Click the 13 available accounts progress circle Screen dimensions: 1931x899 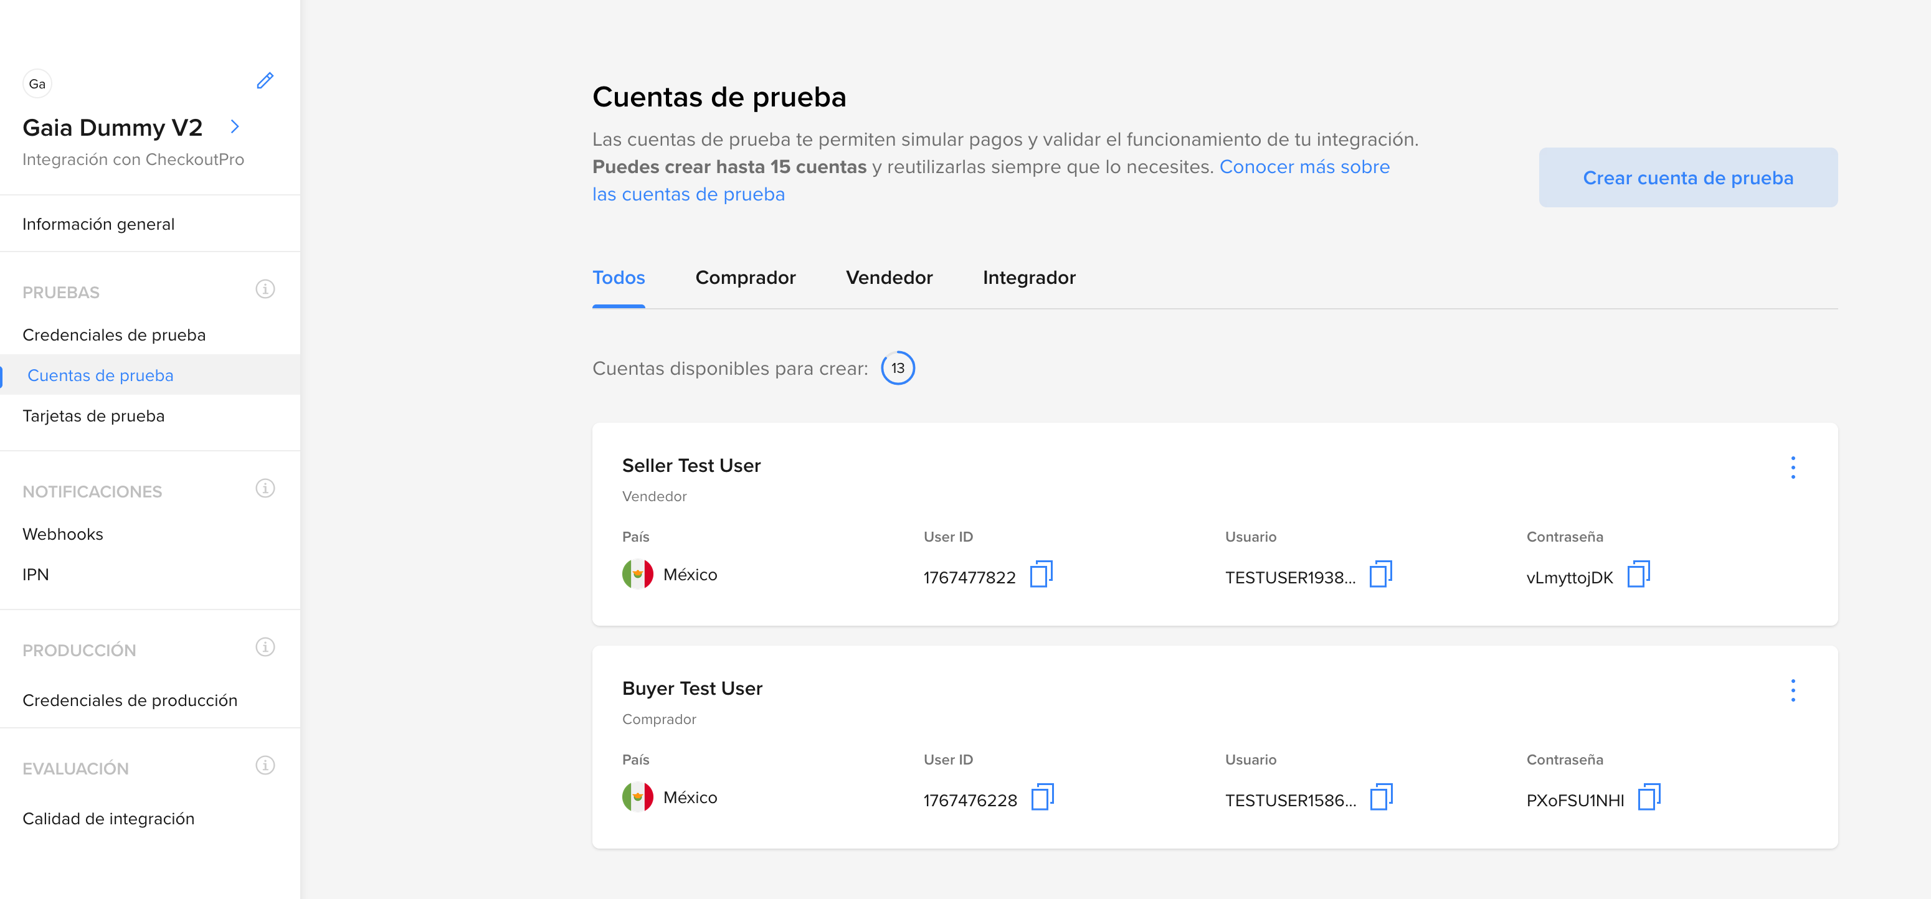(x=897, y=369)
